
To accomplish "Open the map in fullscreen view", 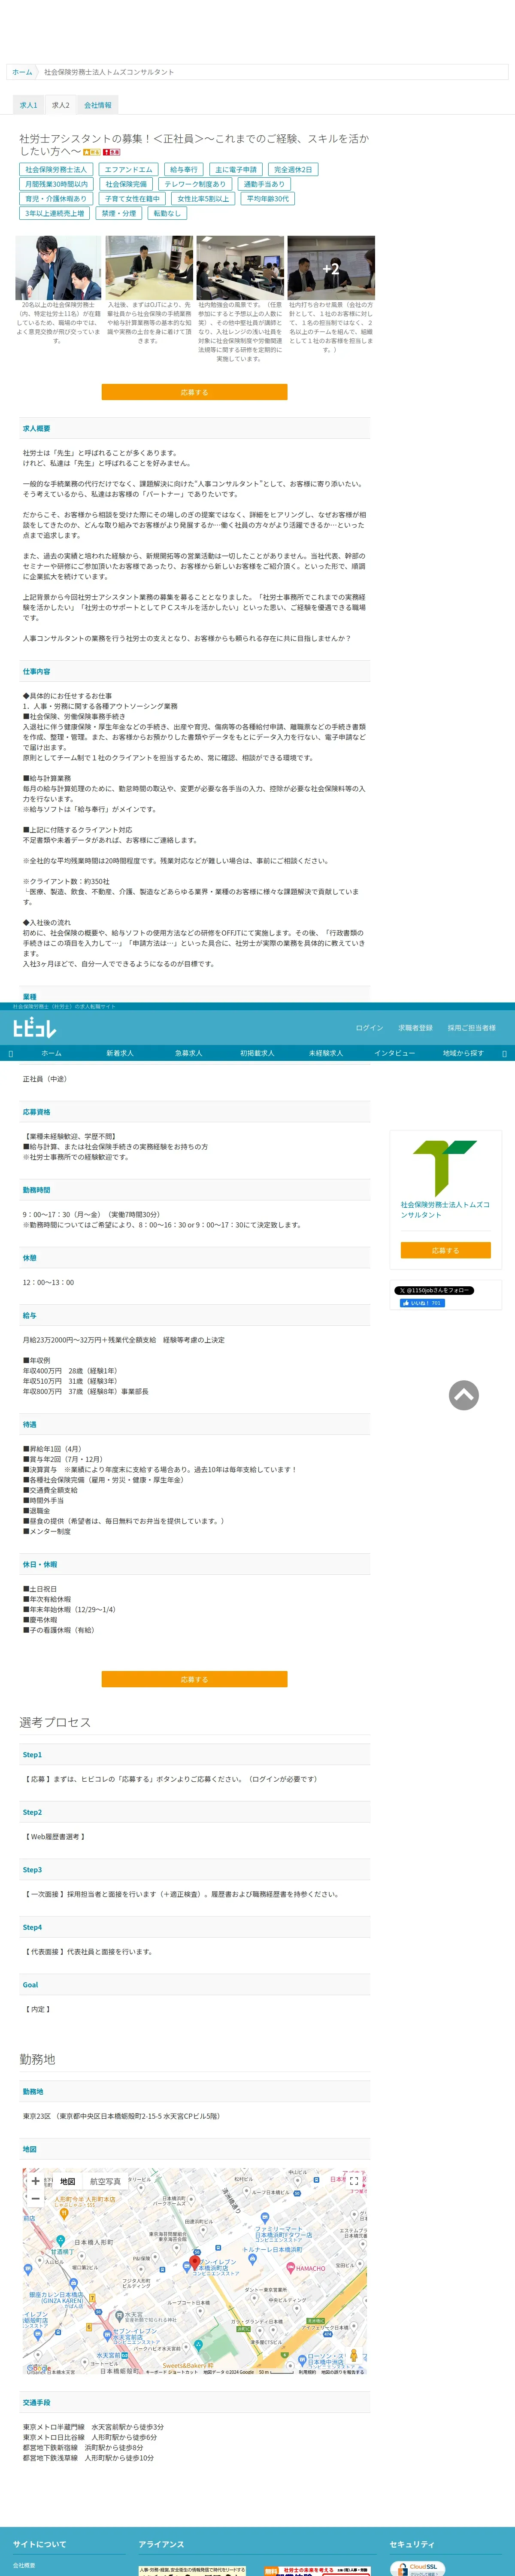I will coord(353,2181).
